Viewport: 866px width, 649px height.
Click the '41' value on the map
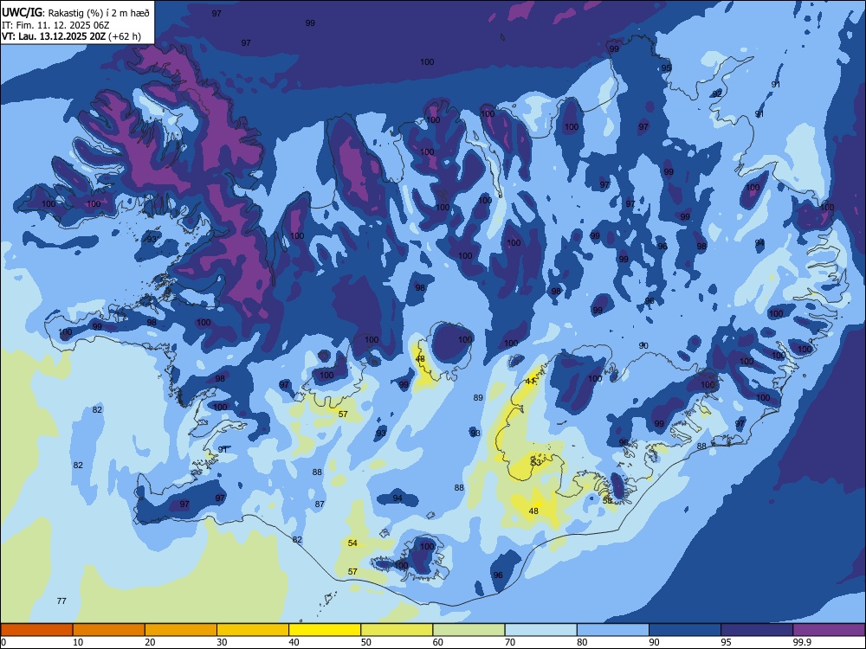pos(530,382)
